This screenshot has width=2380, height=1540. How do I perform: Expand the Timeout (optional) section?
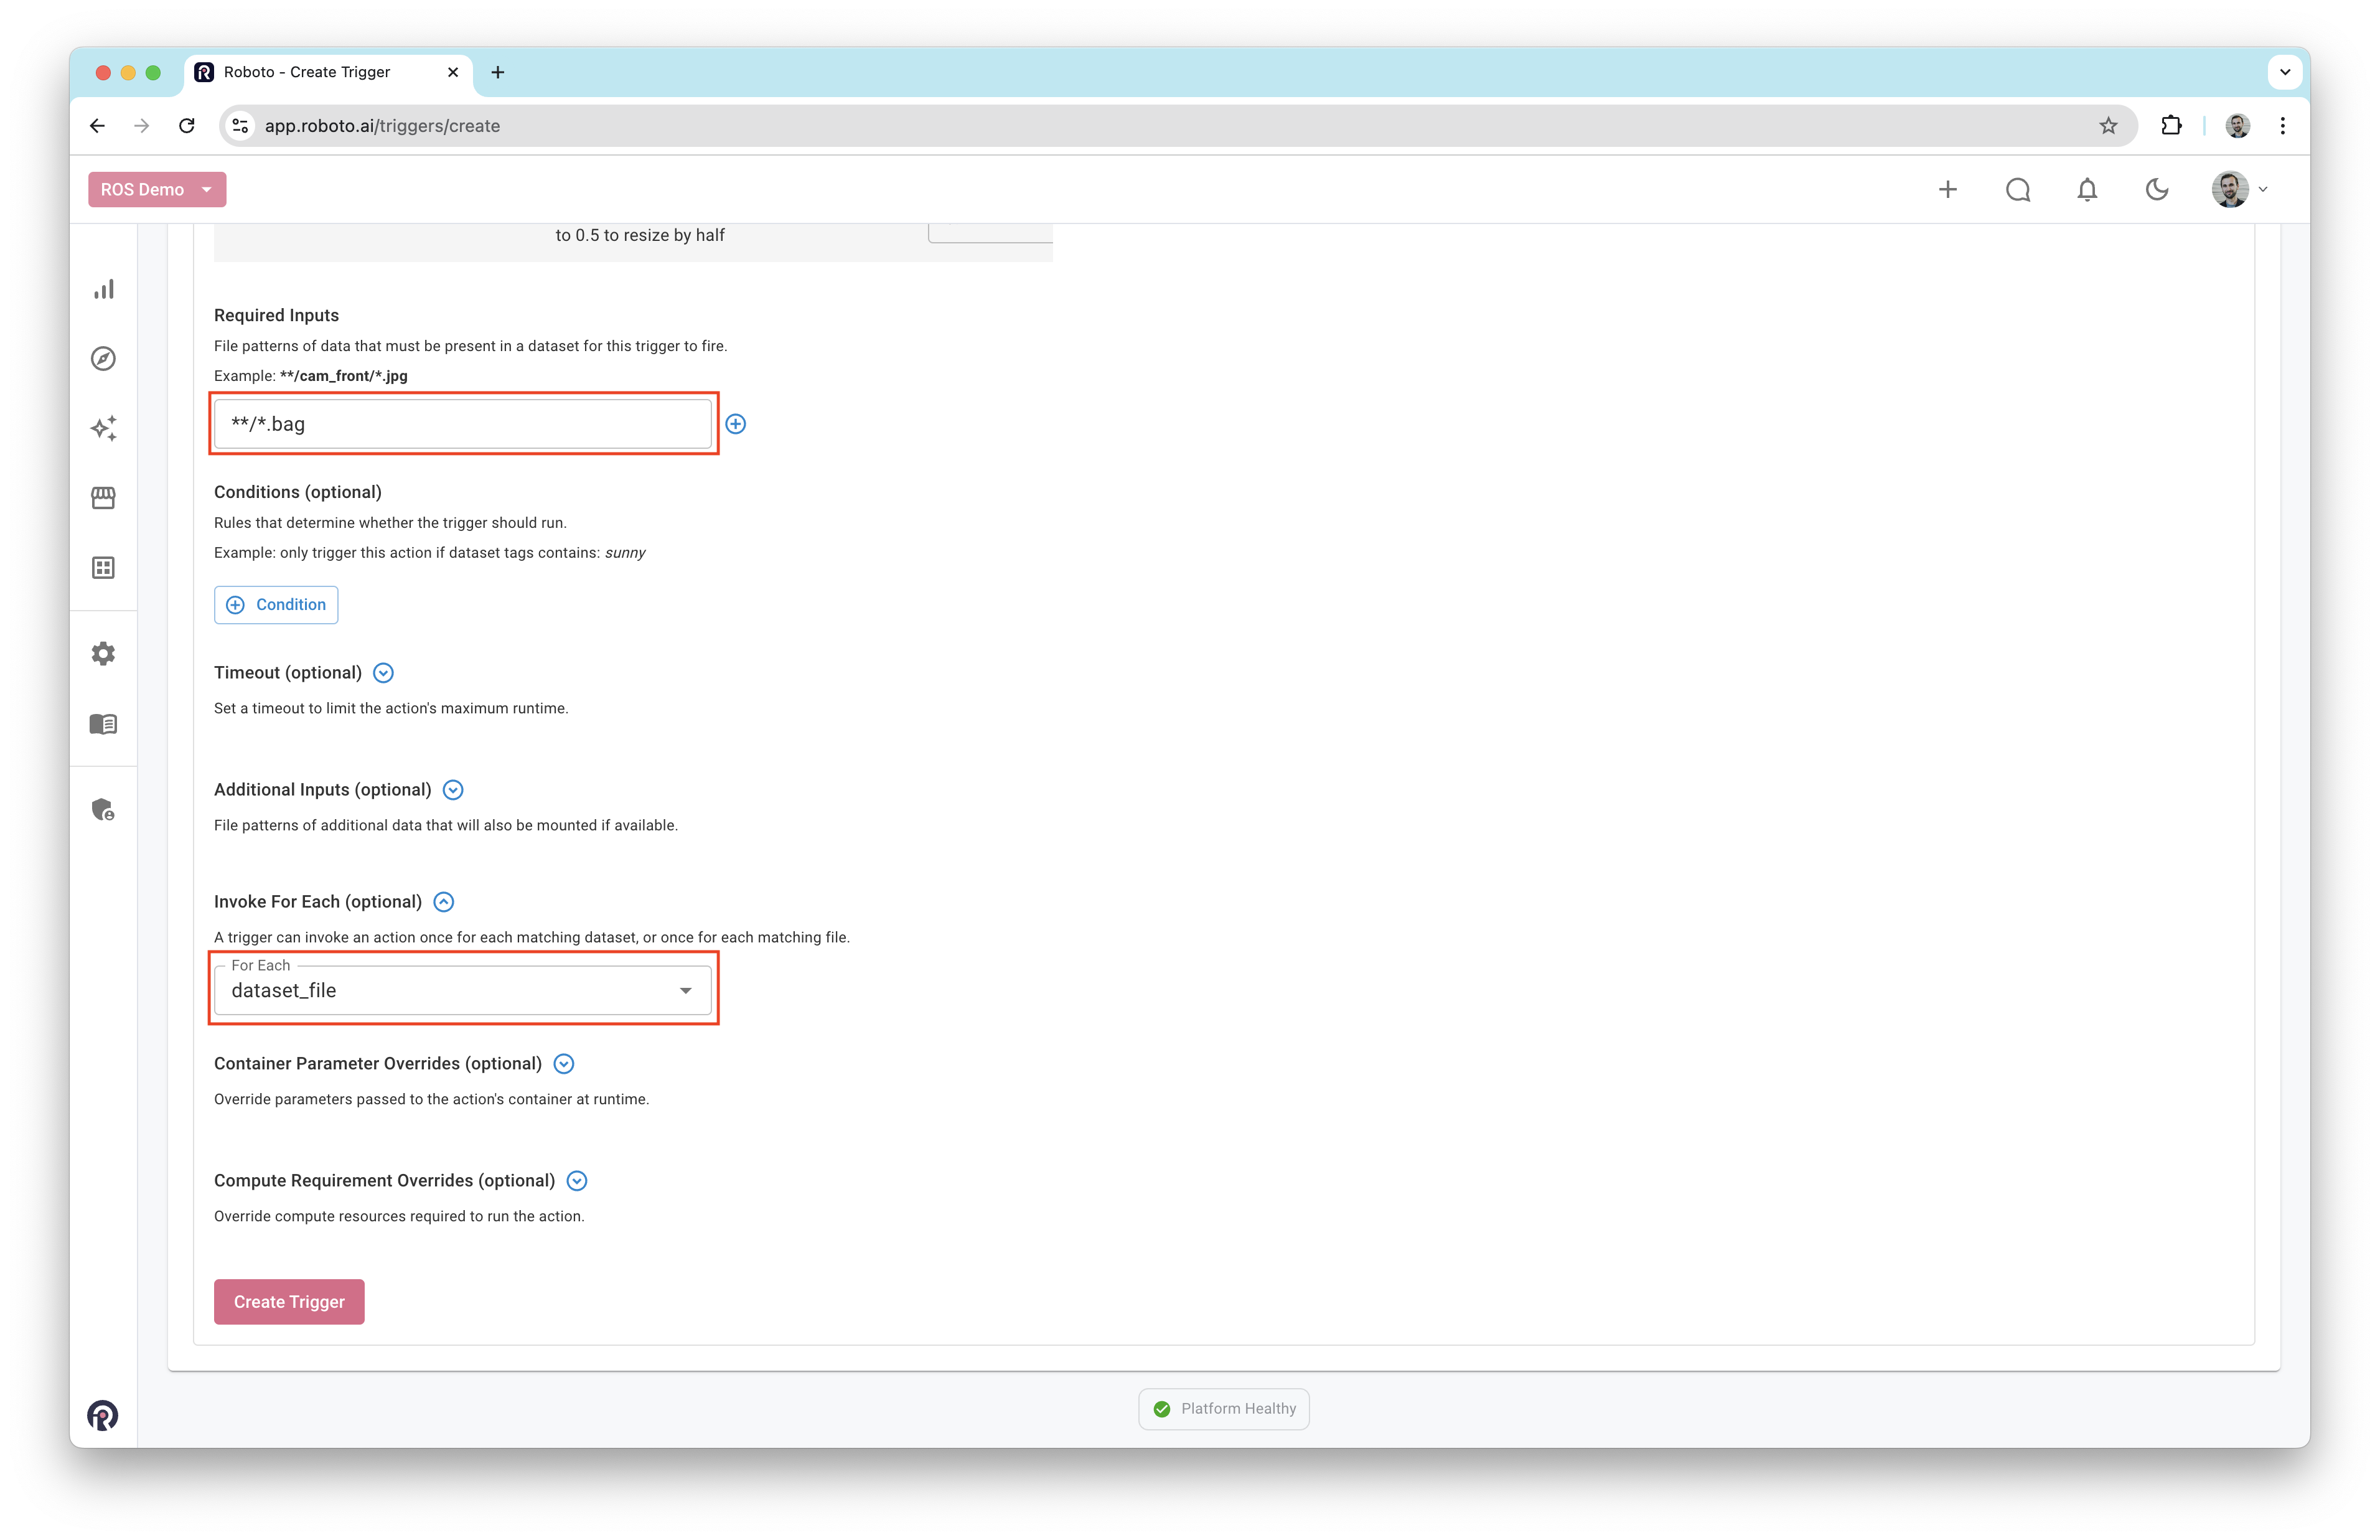[383, 673]
